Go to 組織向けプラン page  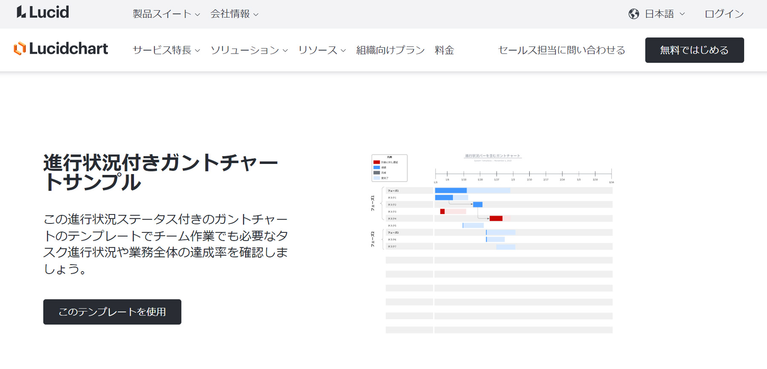point(390,50)
